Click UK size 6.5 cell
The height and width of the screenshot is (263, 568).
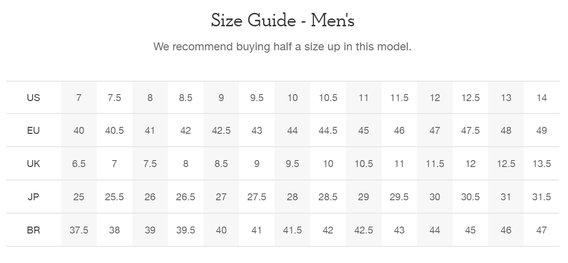click(79, 164)
